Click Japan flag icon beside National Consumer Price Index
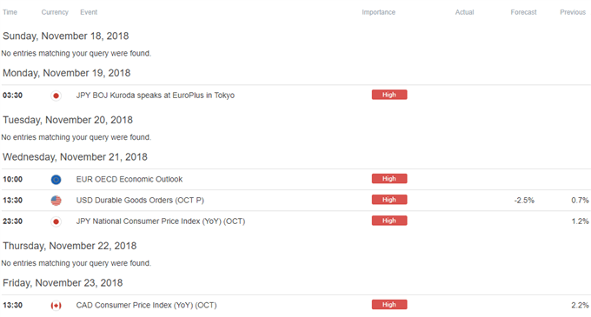 click(x=56, y=221)
